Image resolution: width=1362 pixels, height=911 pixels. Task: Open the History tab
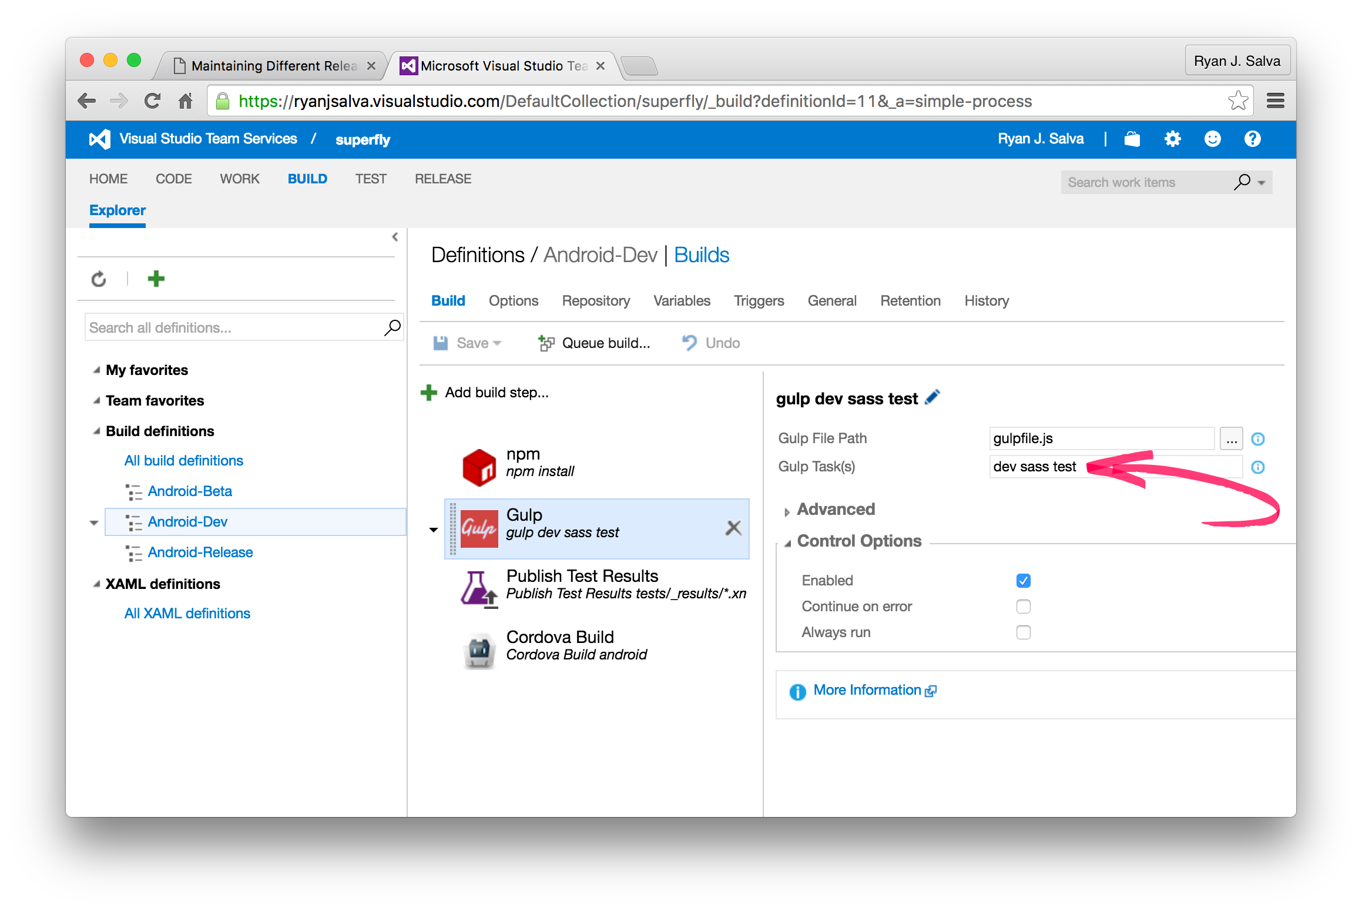986,301
